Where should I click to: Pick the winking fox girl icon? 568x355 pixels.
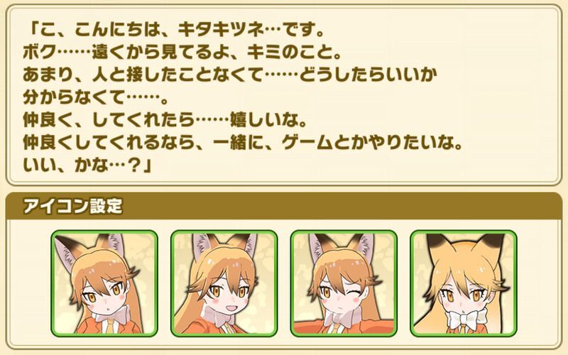click(344, 283)
